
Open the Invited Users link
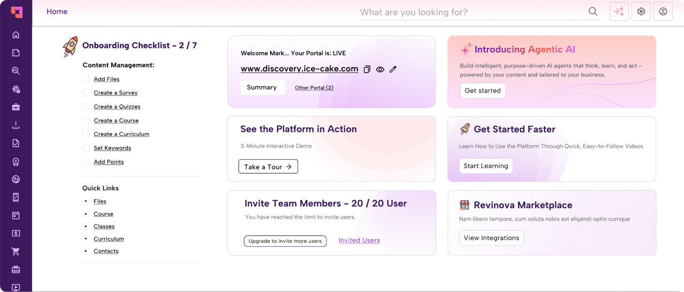(359, 240)
